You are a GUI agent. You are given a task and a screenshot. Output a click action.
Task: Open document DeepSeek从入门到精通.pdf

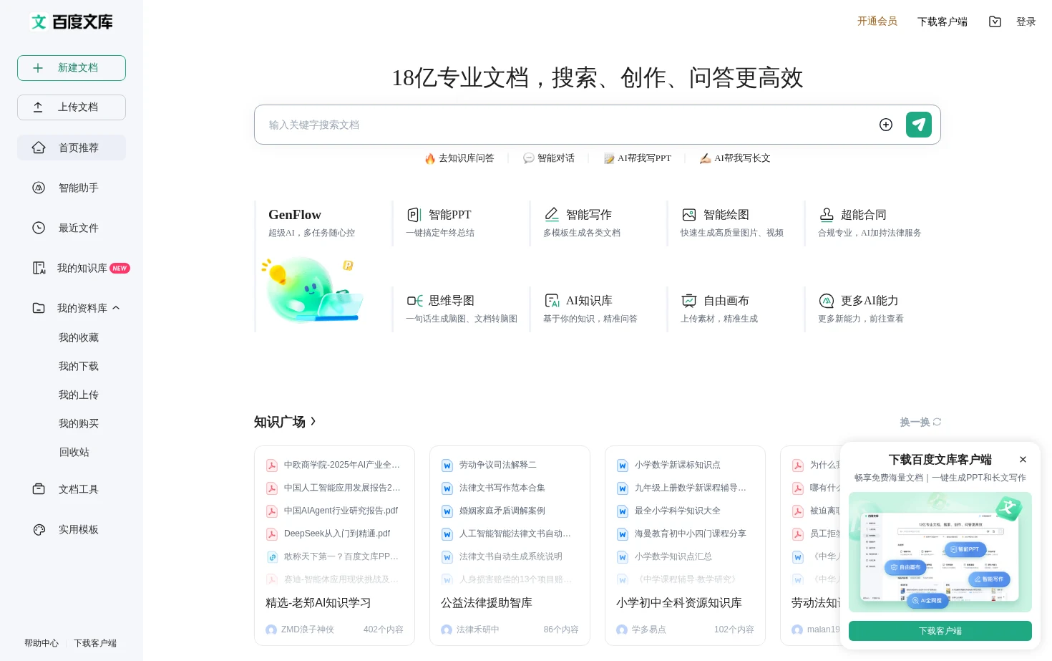[337, 534]
